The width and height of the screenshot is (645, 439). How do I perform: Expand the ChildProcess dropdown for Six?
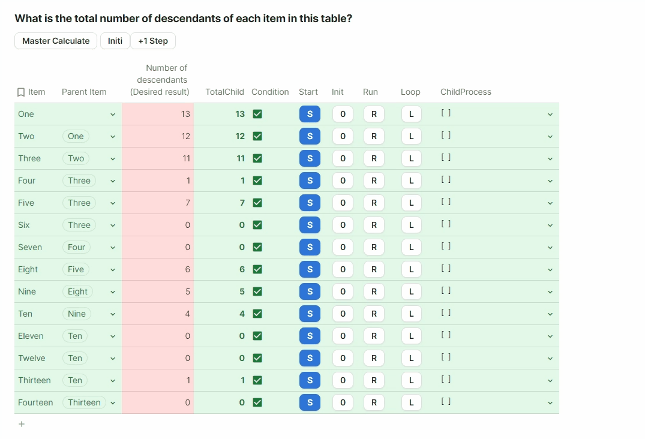pos(550,225)
